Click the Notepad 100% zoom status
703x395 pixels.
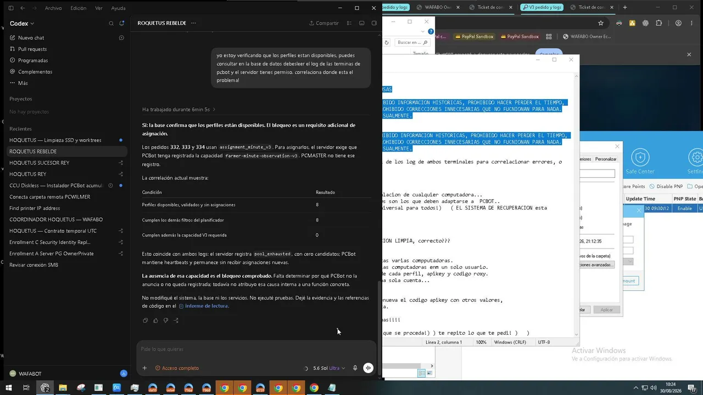point(481,342)
